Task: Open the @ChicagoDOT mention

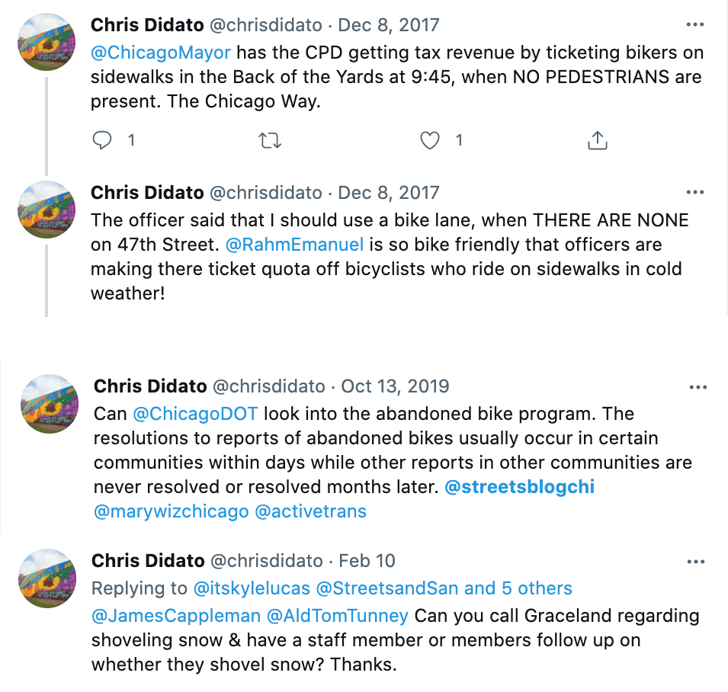Action: (x=195, y=414)
